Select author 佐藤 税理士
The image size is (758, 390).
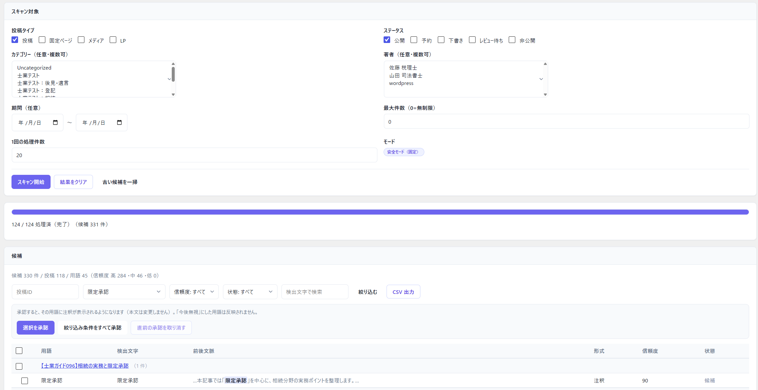click(x=403, y=68)
